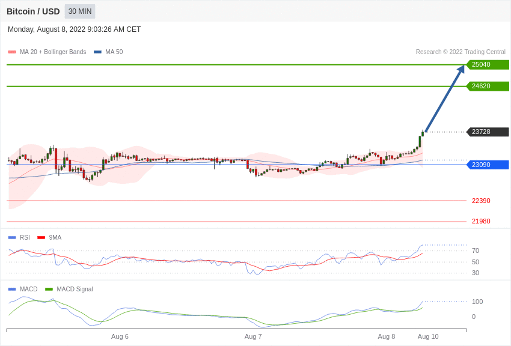
Task: Click the 9MA red legend marker
Action: click(x=41, y=238)
